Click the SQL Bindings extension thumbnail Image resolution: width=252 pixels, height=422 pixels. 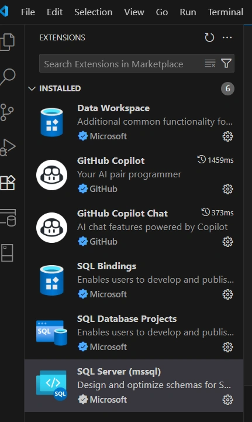(51, 280)
